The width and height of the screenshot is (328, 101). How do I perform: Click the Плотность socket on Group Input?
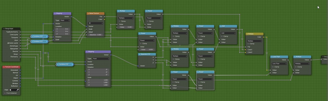click(x=20, y=57)
